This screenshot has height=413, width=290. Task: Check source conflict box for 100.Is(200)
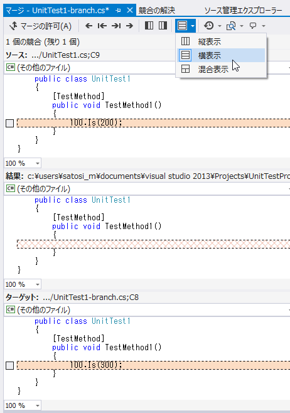[10, 123]
